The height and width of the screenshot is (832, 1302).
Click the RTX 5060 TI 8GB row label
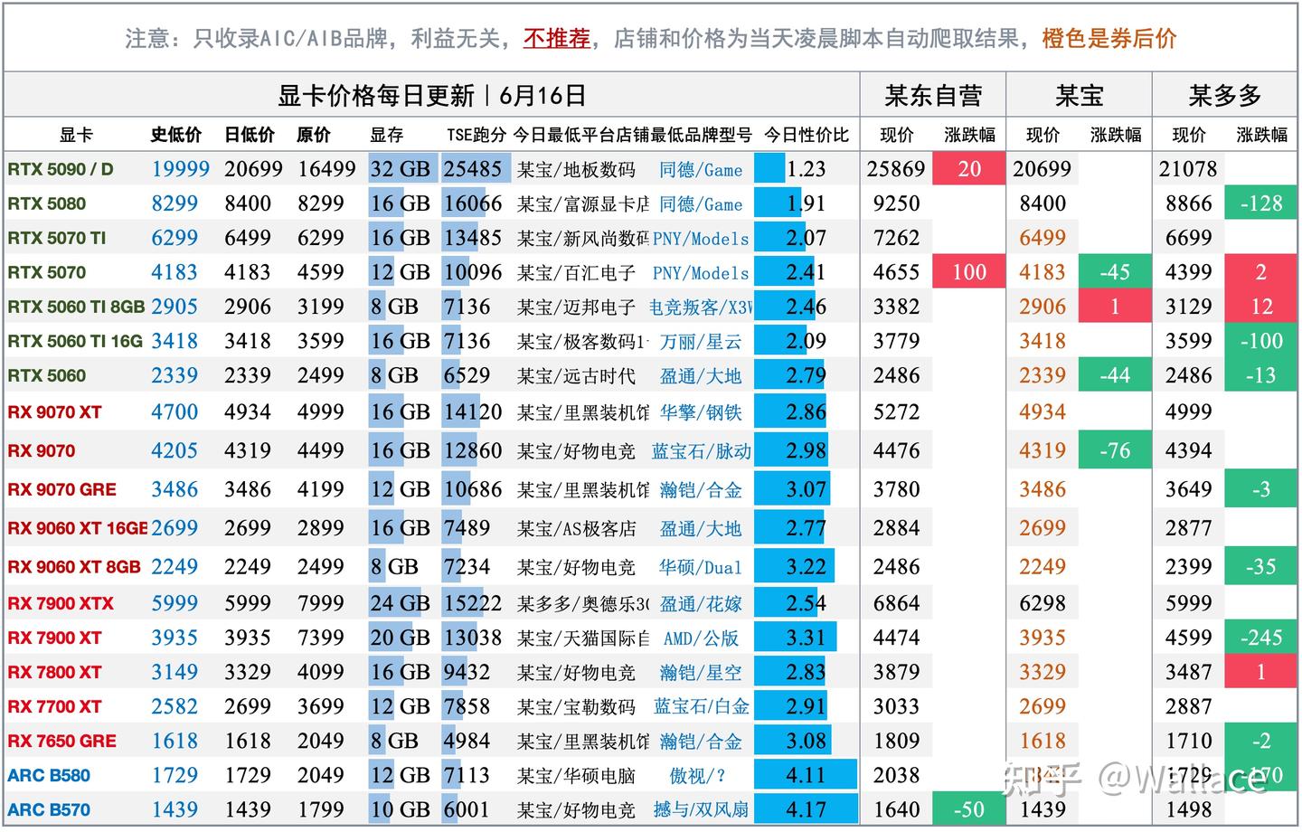tap(76, 307)
